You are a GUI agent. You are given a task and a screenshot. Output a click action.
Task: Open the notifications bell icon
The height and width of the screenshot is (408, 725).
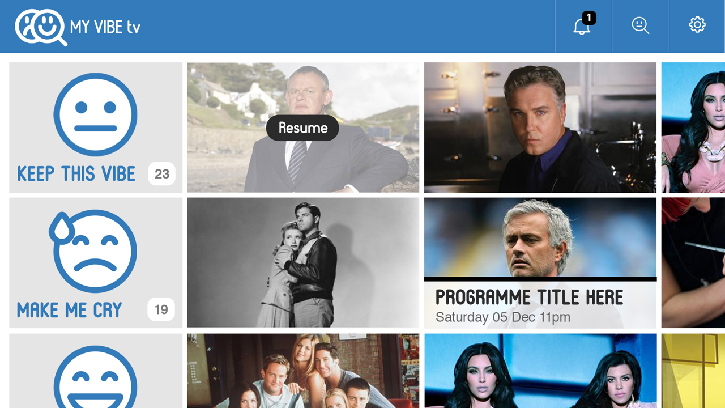pyautogui.click(x=582, y=27)
